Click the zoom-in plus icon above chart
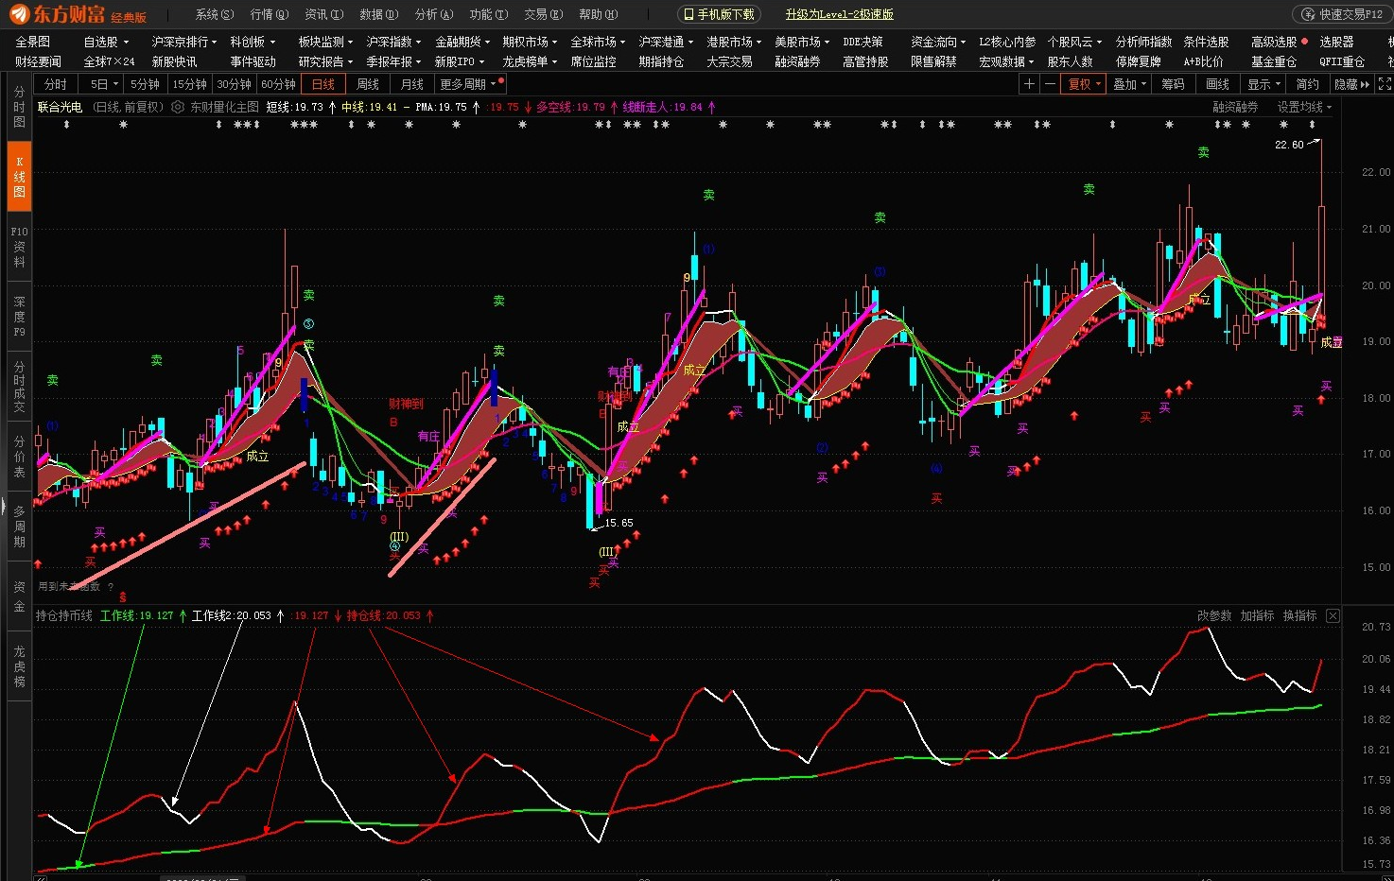Viewport: 1394px width, 881px height. click(1029, 84)
